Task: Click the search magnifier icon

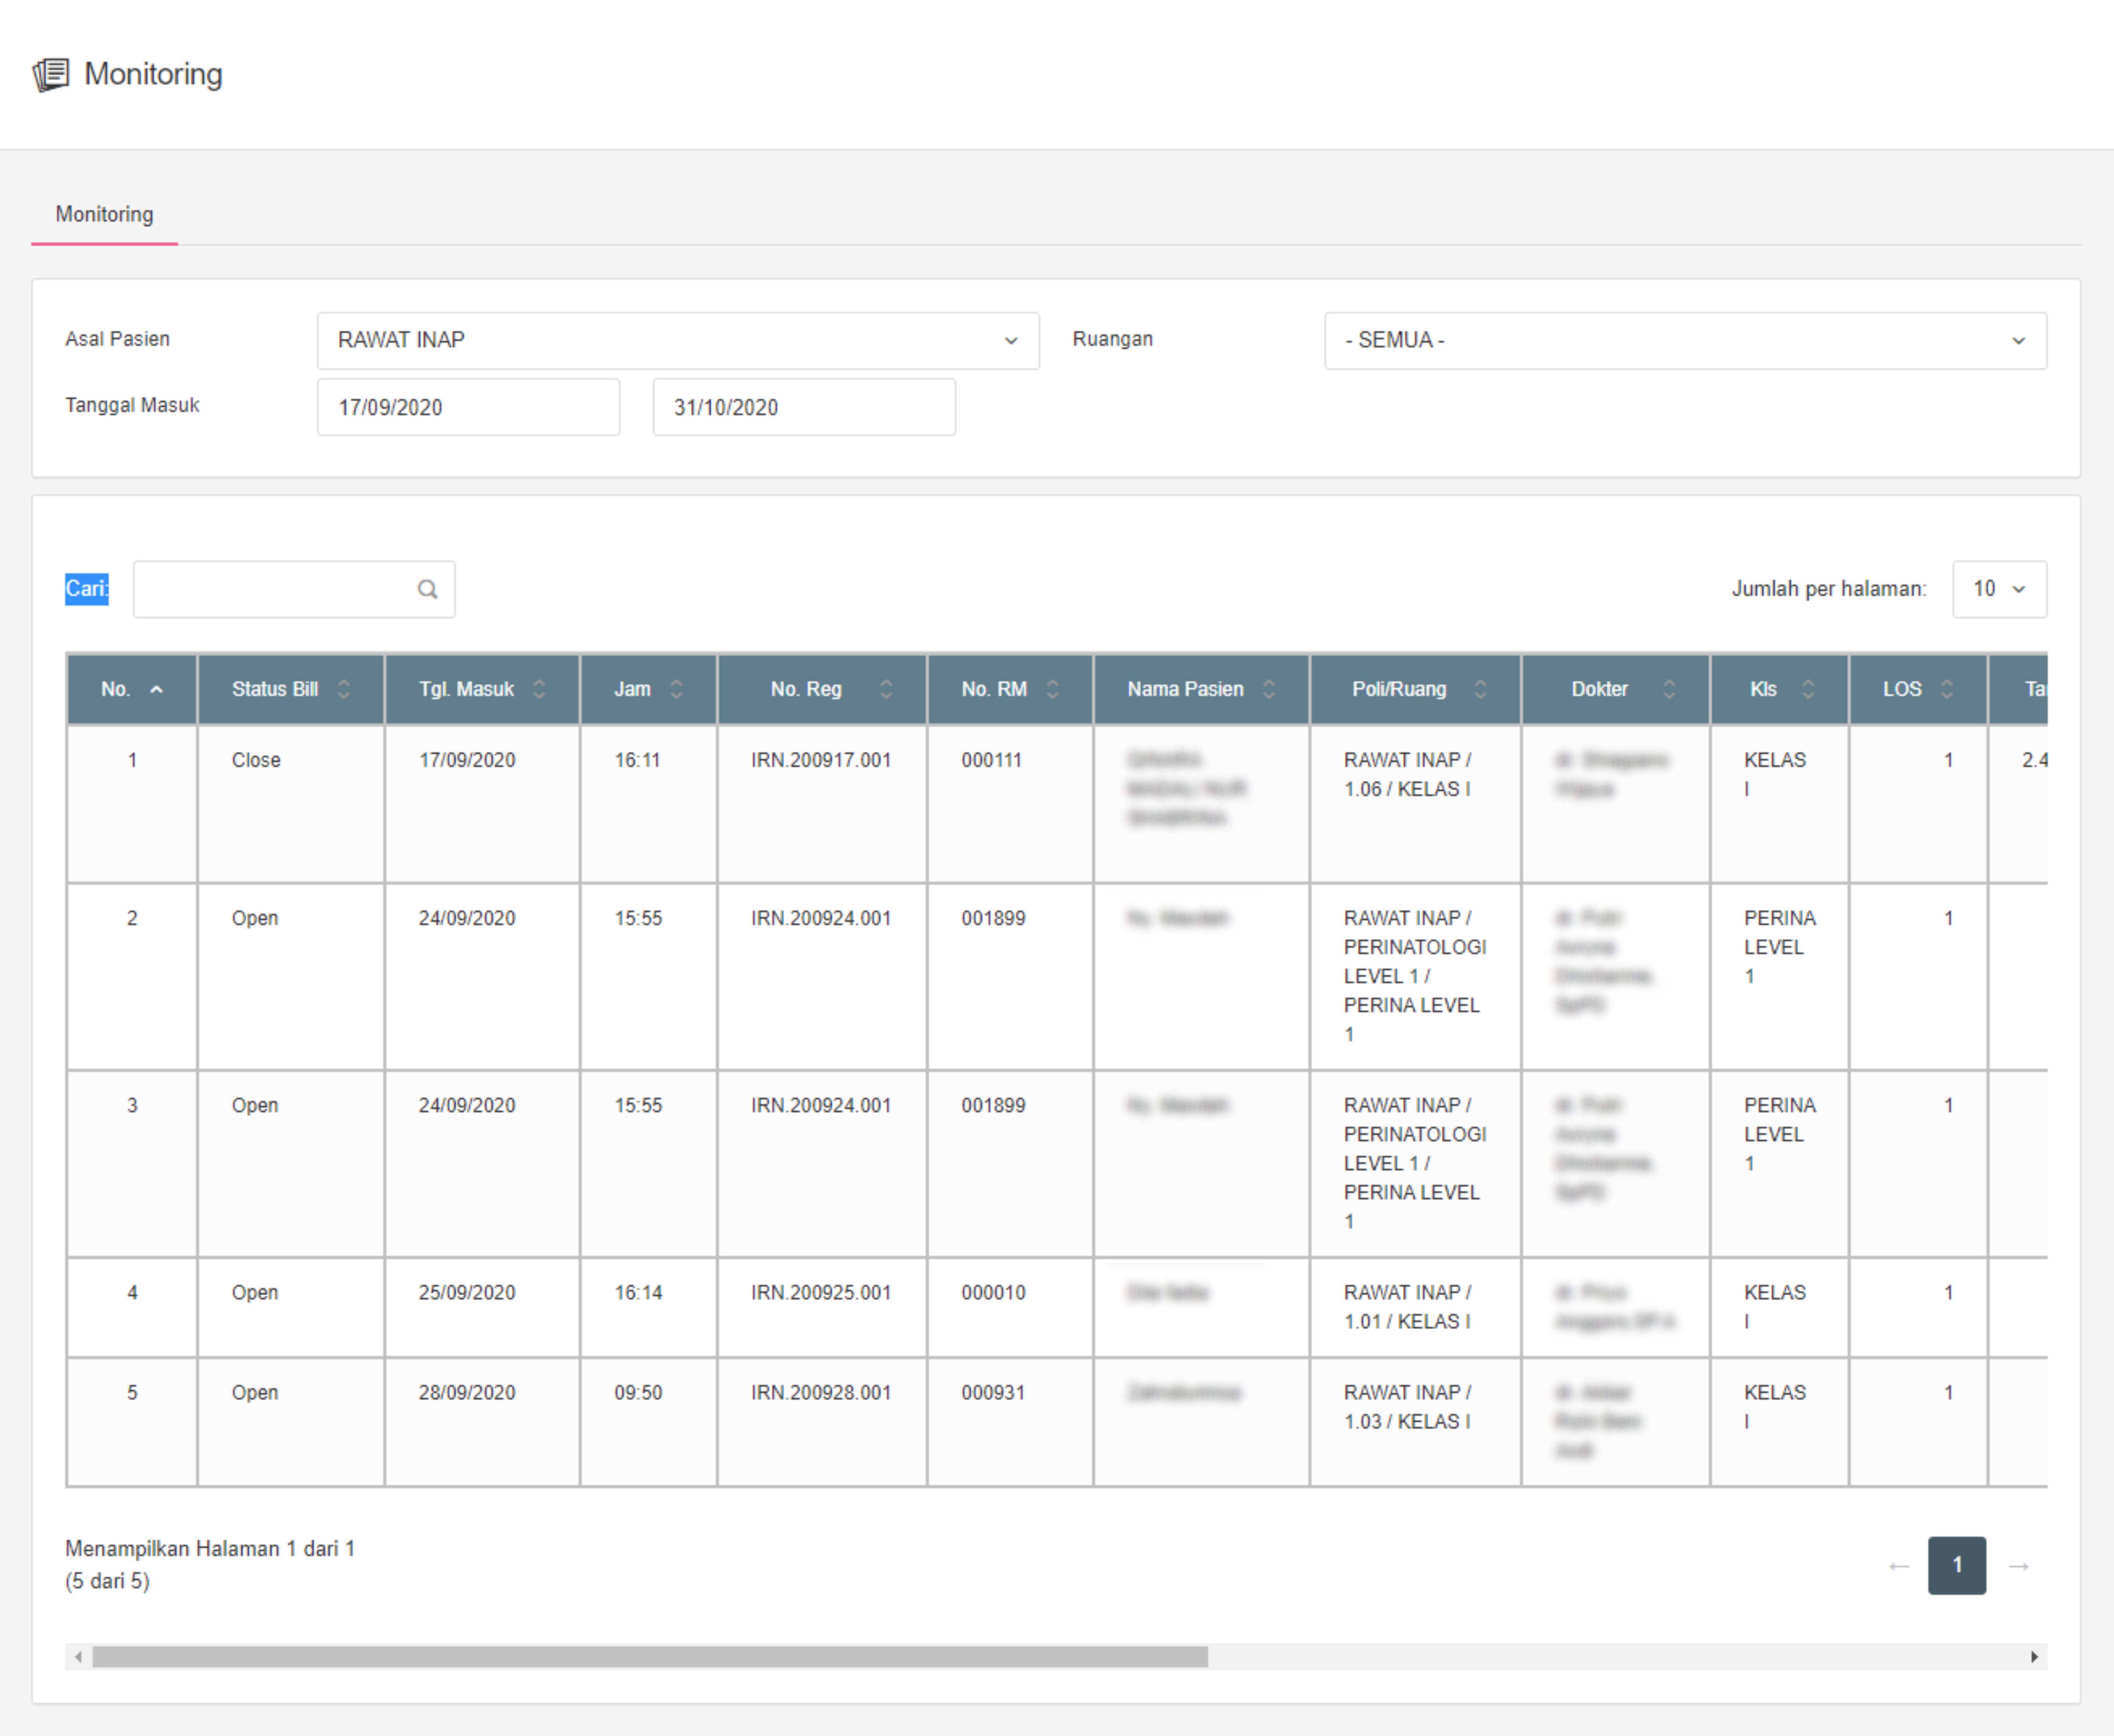Action: pos(427,589)
